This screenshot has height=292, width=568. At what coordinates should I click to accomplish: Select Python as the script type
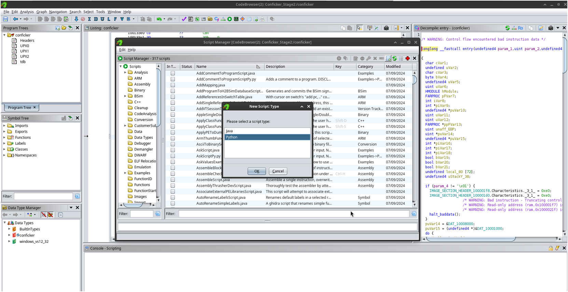[x=267, y=137]
